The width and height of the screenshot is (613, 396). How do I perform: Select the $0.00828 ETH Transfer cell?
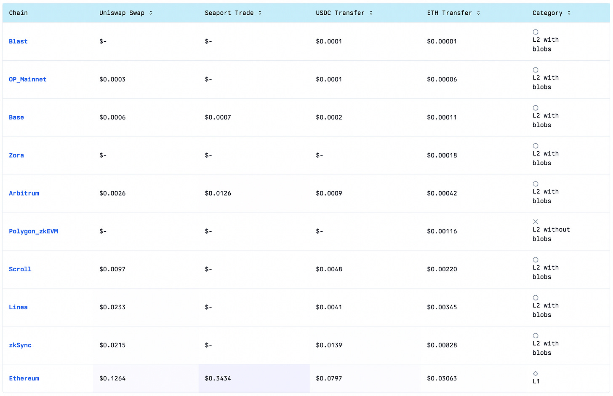(474, 345)
